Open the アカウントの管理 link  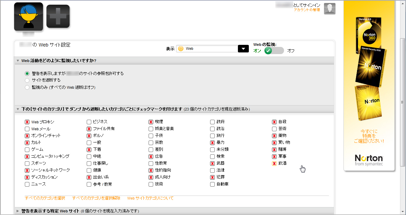pyautogui.click(x=307, y=10)
